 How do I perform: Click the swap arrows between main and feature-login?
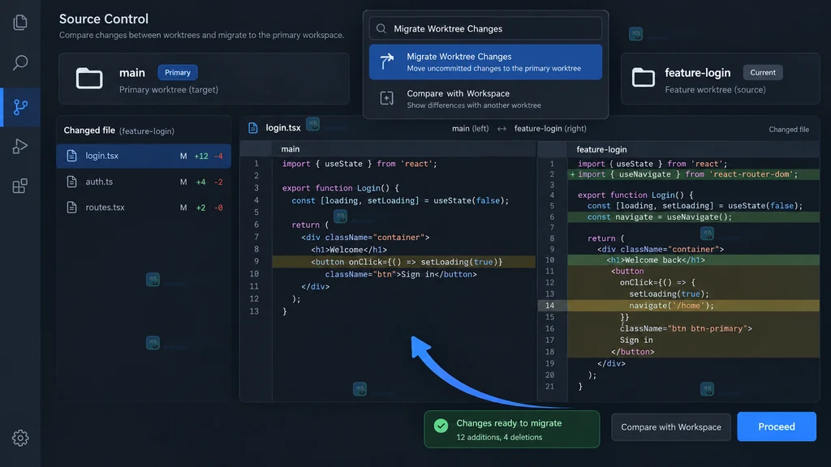click(x=502, y=129)
